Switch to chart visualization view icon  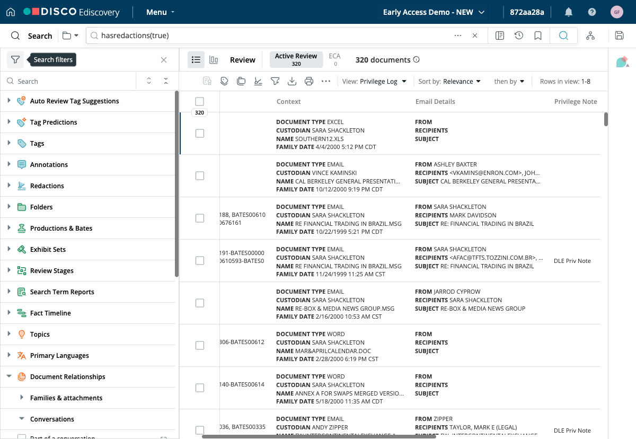click(214, 60)
